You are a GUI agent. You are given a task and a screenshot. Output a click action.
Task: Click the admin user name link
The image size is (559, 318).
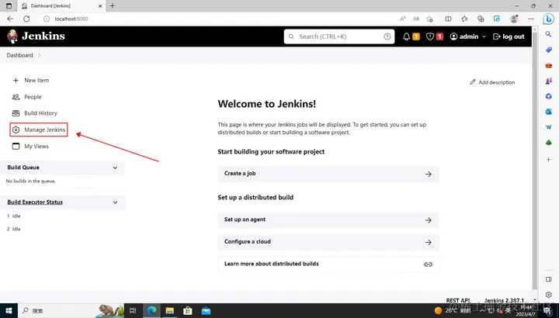pyautogui.click(x=469, y=36)
